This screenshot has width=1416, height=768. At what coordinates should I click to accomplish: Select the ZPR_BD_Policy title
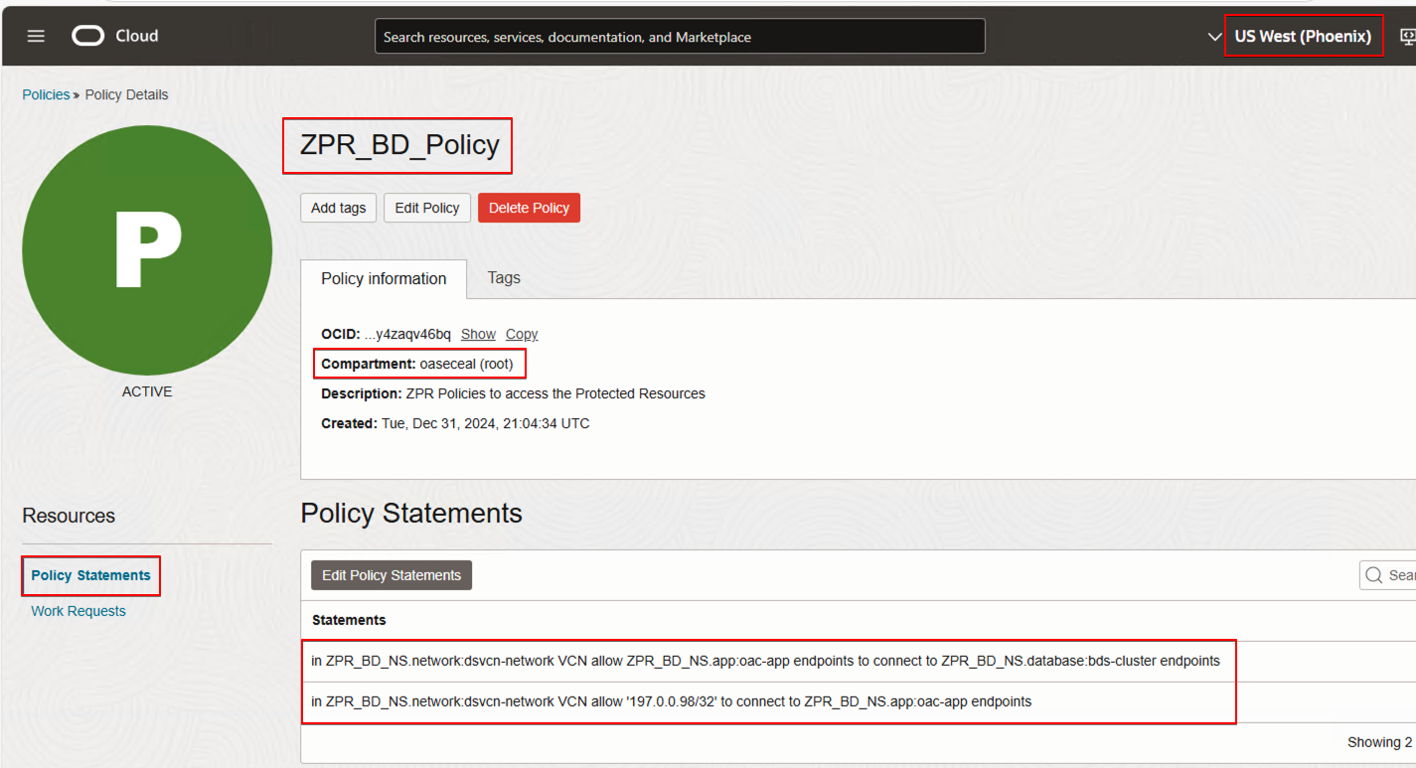tap(399, 145)
